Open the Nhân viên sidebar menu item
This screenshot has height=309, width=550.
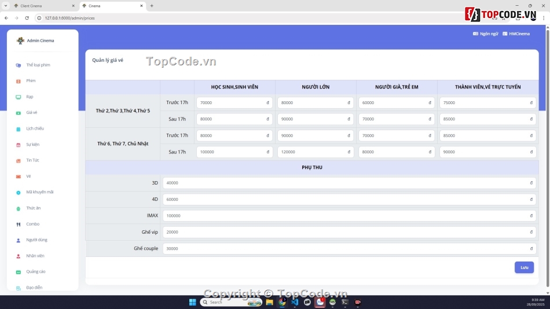(x=35, y=256)
